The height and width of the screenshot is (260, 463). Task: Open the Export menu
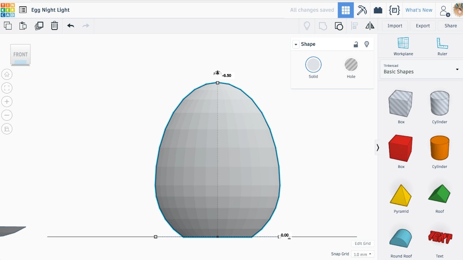422,26
